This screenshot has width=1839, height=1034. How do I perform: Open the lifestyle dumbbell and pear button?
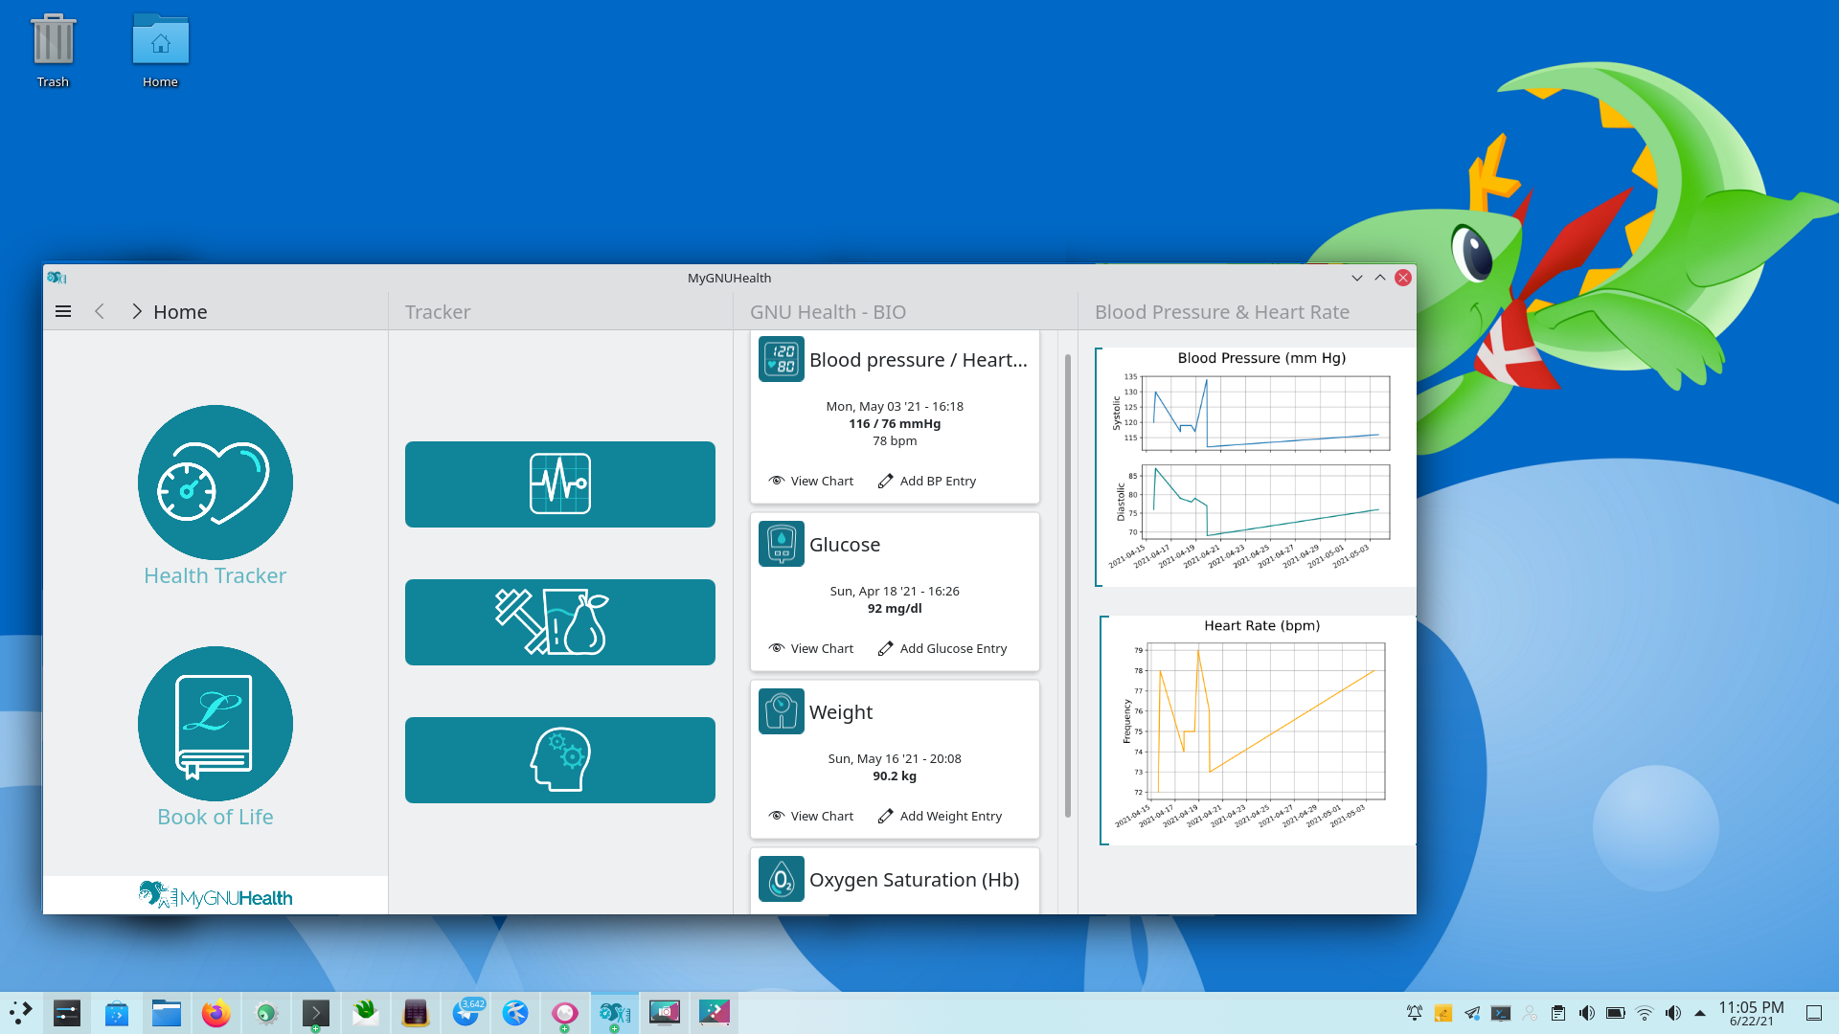[x=559, y=622]
